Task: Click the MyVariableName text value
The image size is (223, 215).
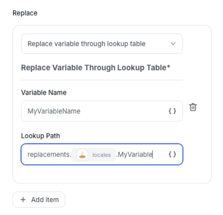Action: pos(54,111)
